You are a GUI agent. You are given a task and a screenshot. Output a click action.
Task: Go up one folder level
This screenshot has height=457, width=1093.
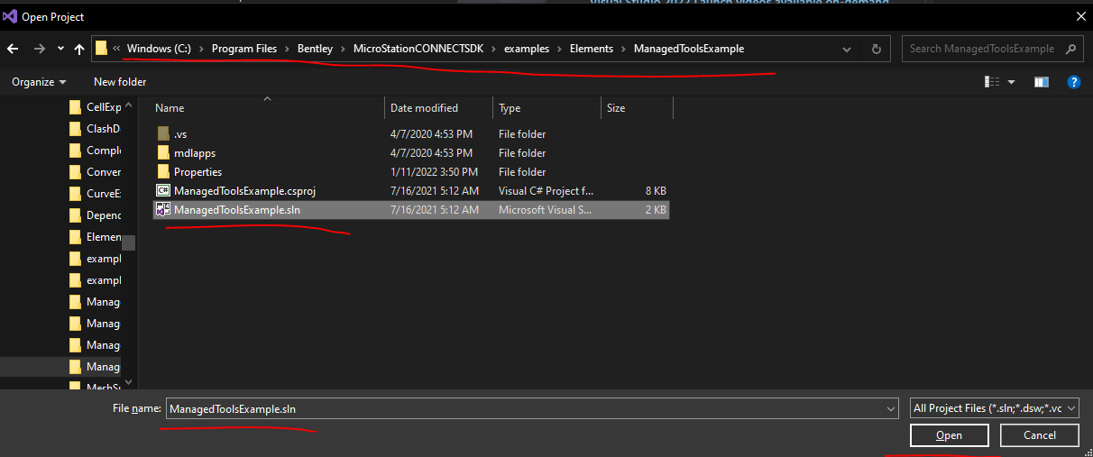[x=79, y=49]
